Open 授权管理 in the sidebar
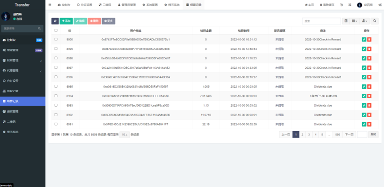 coord(22,111)
